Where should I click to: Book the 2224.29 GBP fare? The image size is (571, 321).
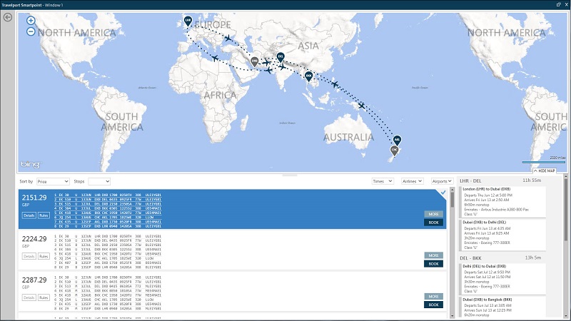click(433, 263)
